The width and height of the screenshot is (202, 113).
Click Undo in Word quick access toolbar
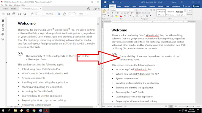pos(108,2)
